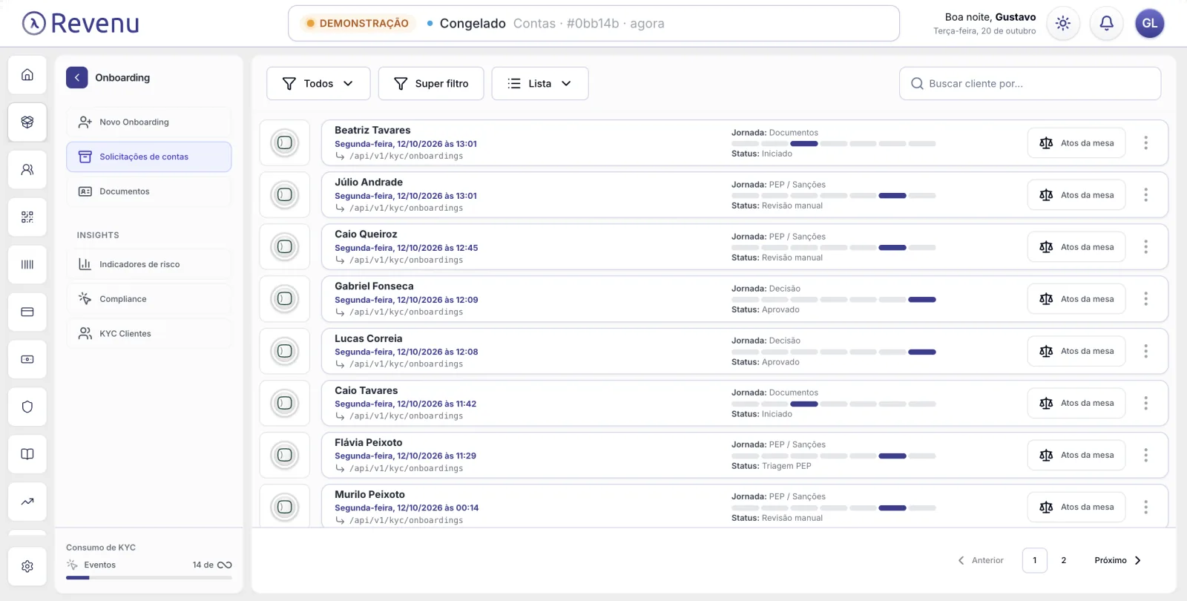
Task: Select the checkbox for Flávia Peixoto
Action: (x=285, y=456)
